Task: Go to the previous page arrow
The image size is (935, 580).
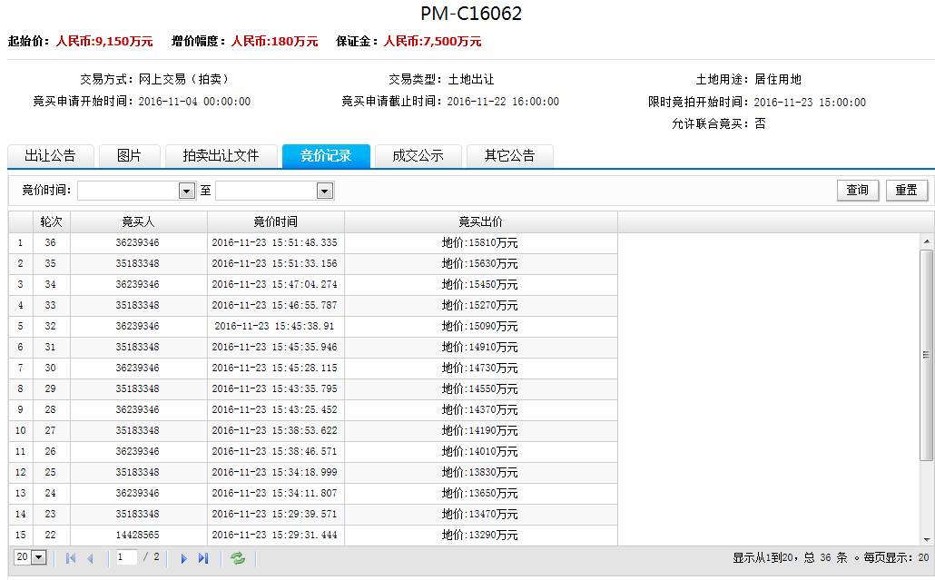Action: pyautogui.click(x=91, y=558)
